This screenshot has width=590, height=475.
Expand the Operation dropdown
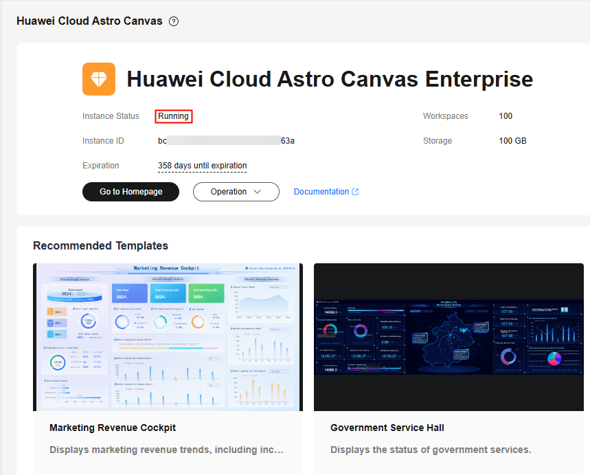click(x=236, y=192)
